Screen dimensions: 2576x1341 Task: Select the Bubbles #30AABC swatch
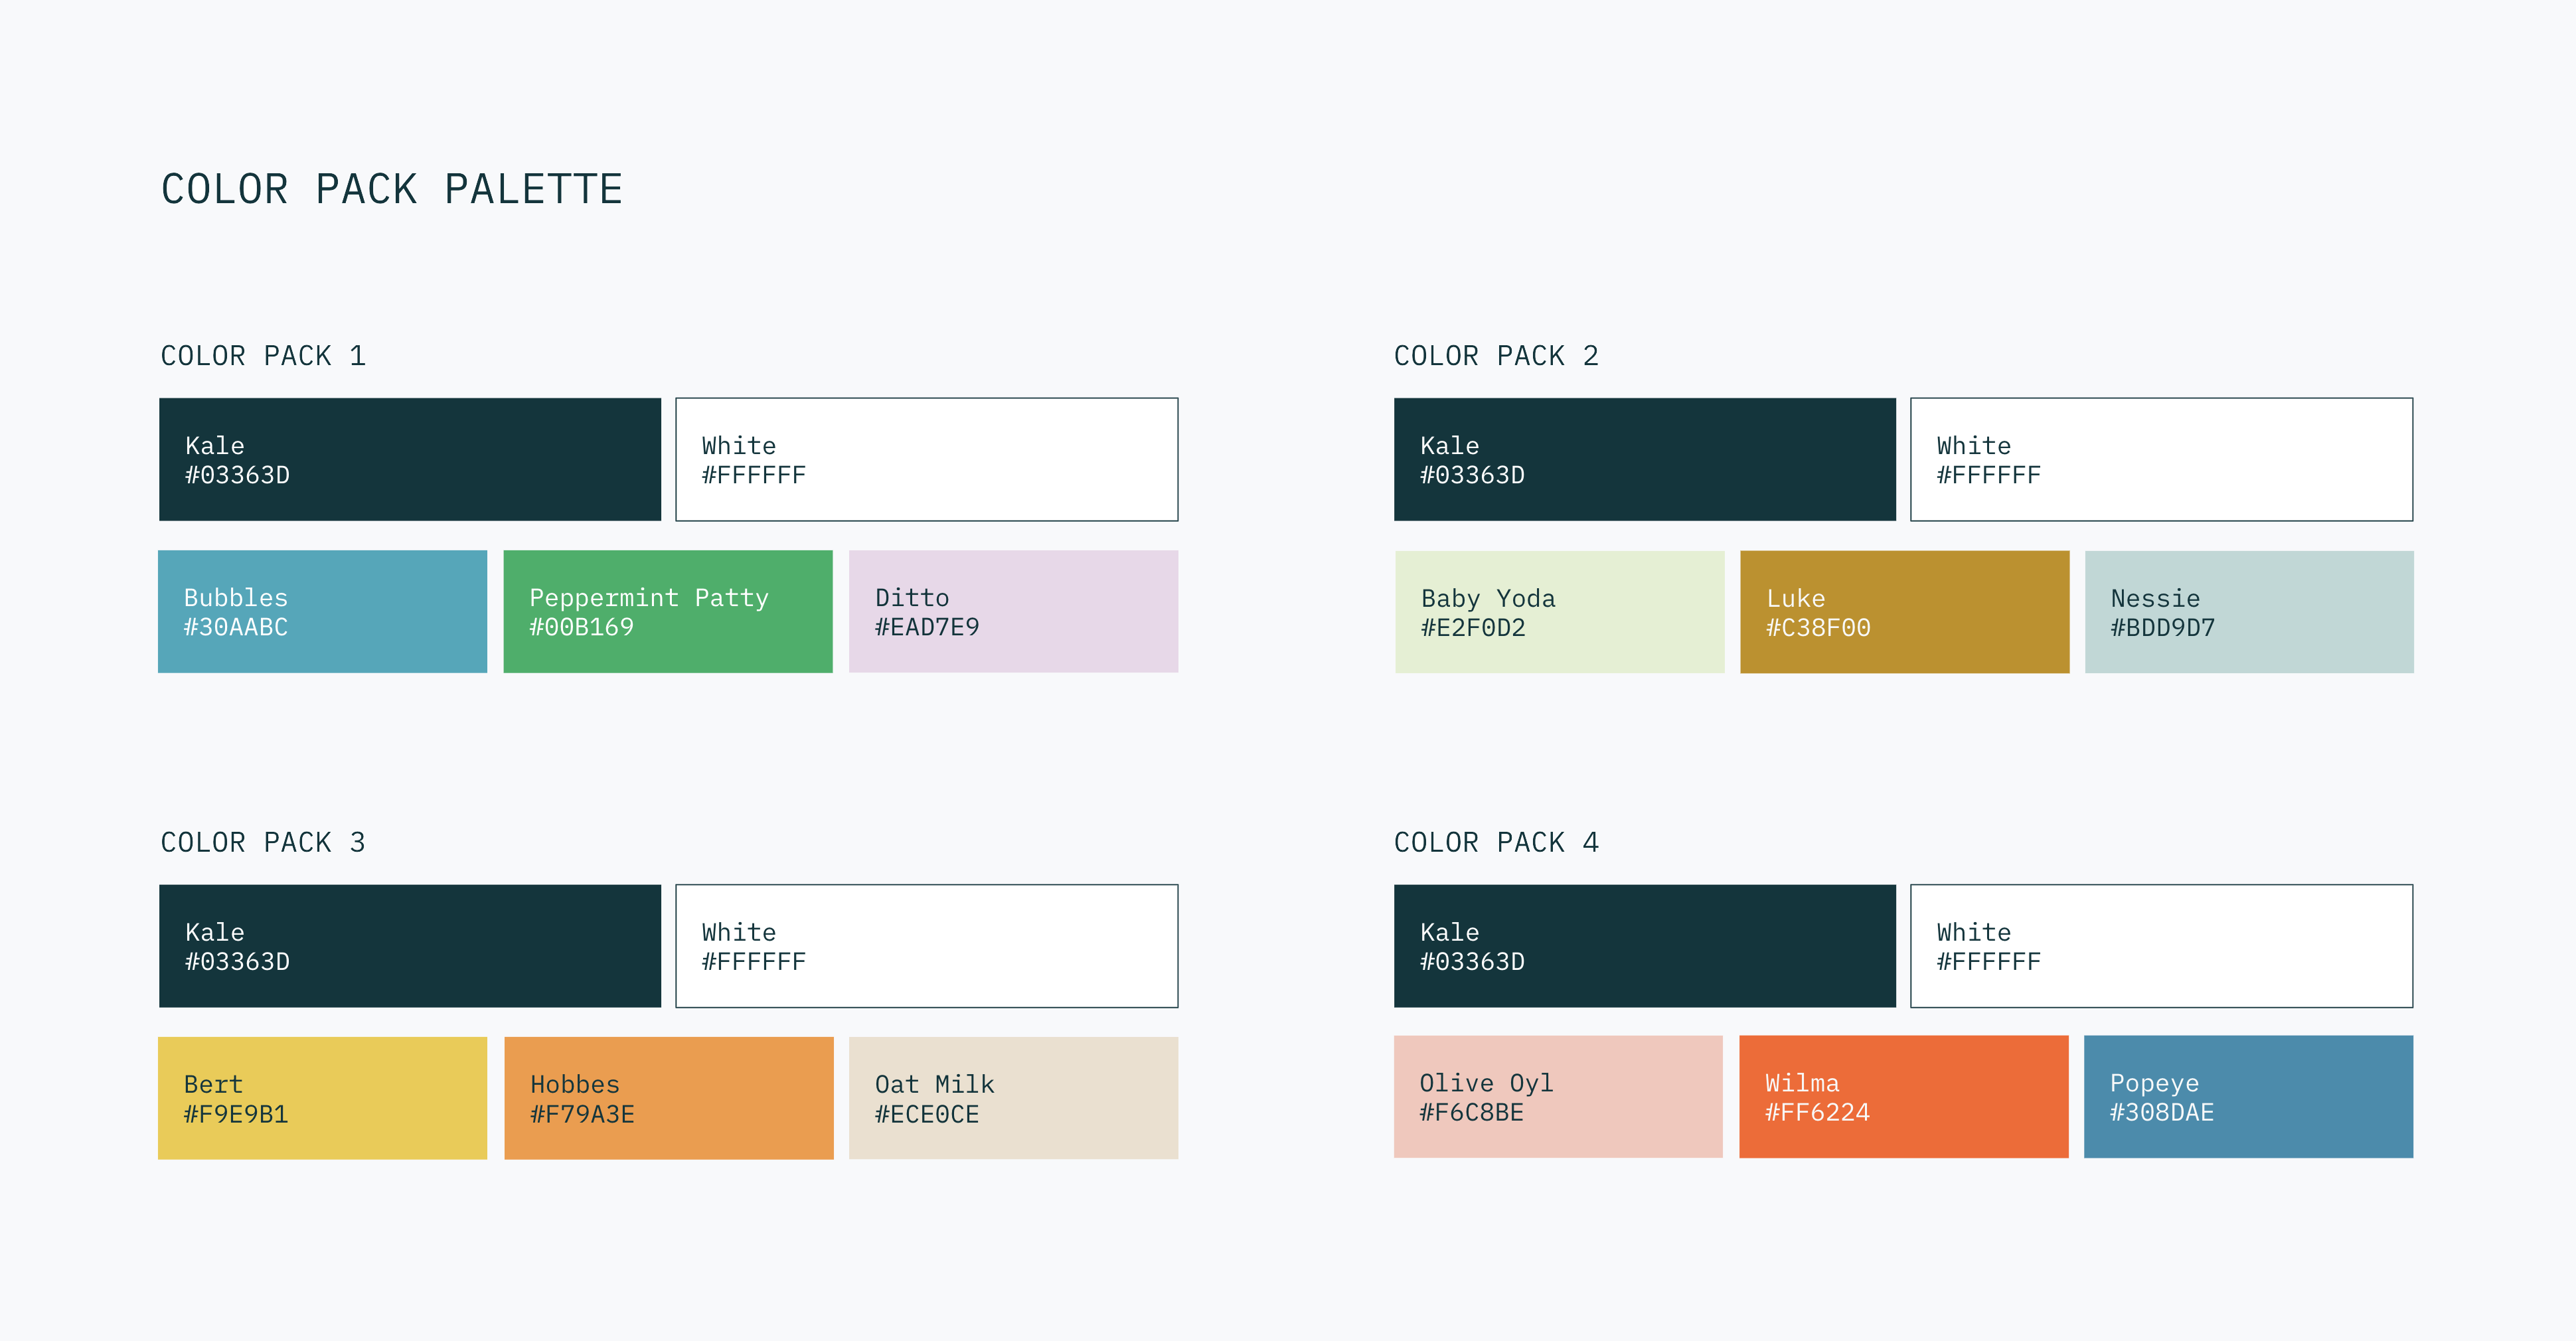pyautogui.click(x=323, y=611)
